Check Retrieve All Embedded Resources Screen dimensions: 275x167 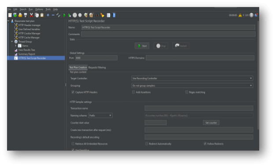[73, 144]
